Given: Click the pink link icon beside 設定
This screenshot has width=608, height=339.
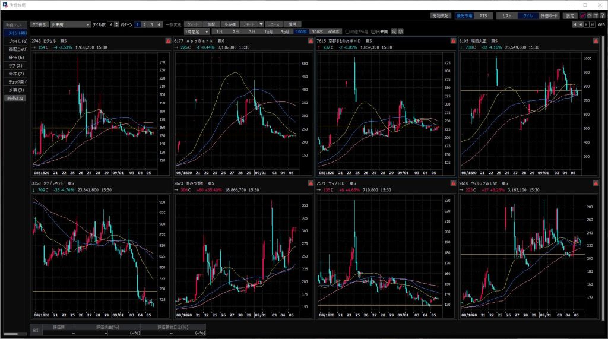Looking at the screenshot, I should 582,15.
